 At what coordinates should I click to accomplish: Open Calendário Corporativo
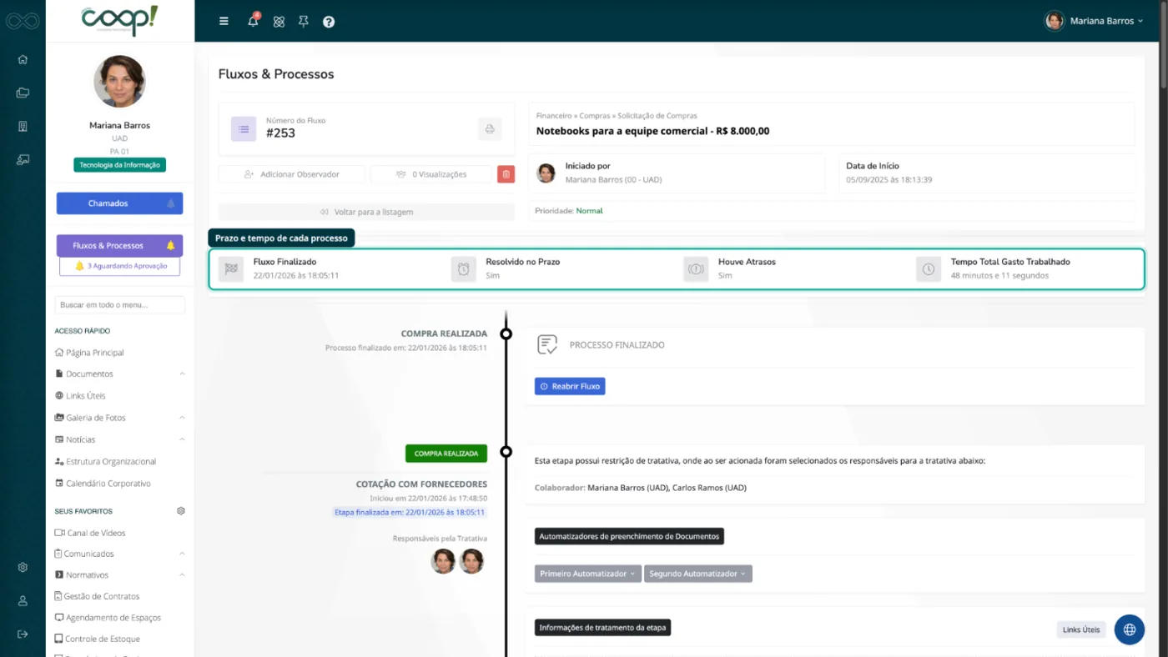tap(103, 484)
